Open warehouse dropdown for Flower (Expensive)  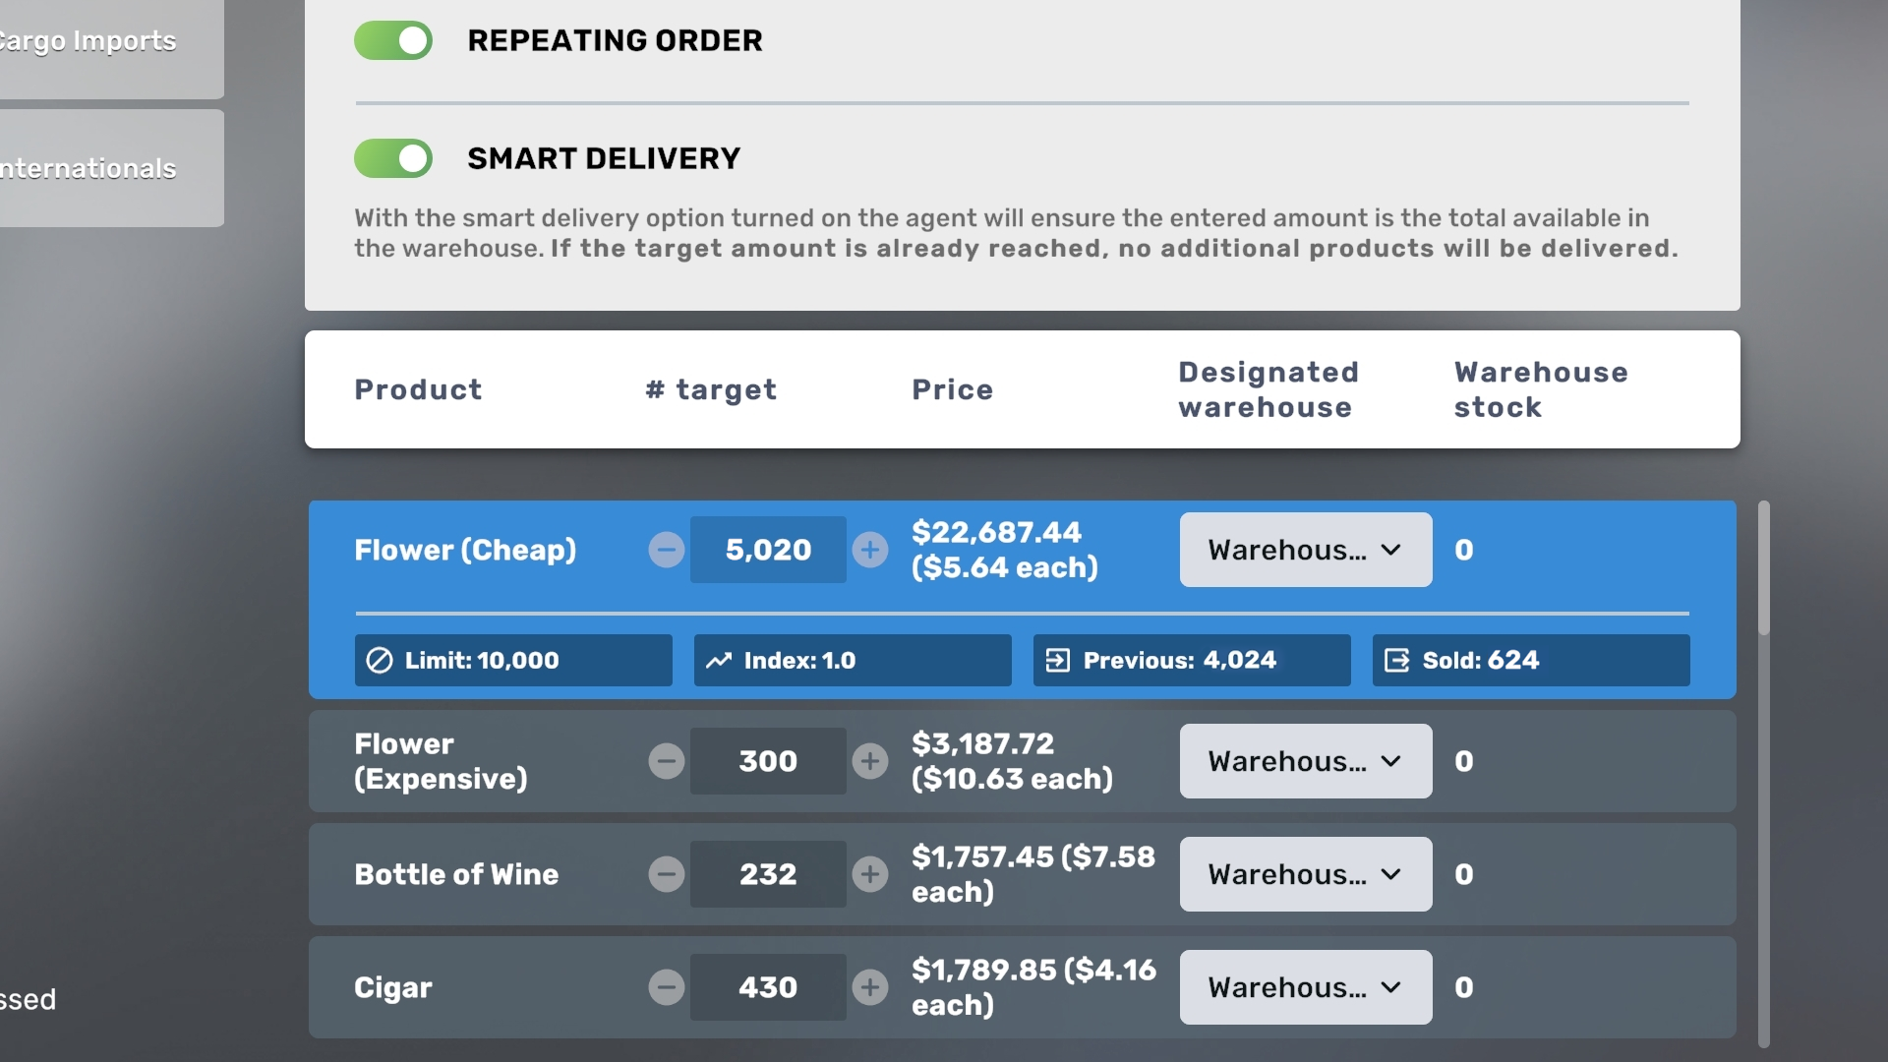(x=1306, y=761)
